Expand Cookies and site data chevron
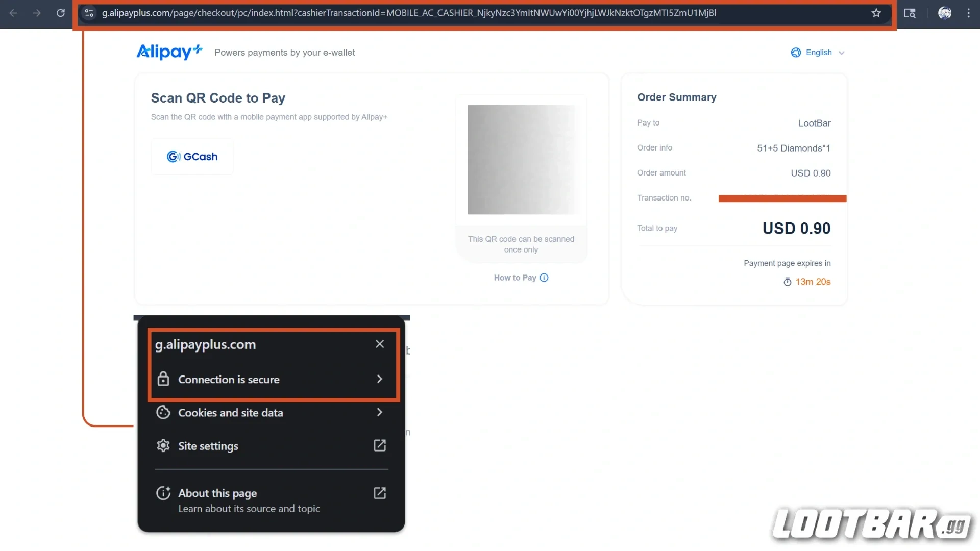Viewport: 980px width, 551px height. 379,412
